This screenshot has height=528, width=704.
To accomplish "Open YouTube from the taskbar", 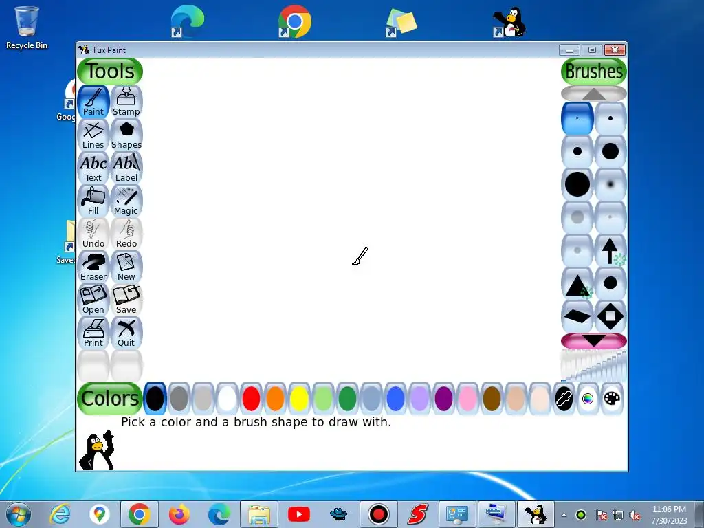I will pos(299,514).
